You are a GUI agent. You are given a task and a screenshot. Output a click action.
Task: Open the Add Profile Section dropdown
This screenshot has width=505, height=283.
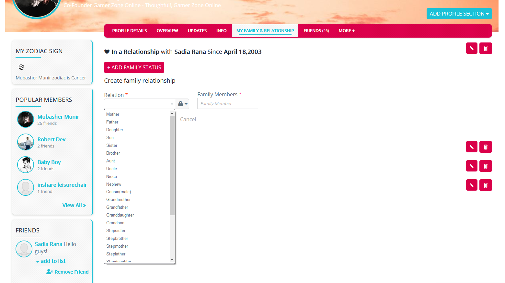click(459, 14)
